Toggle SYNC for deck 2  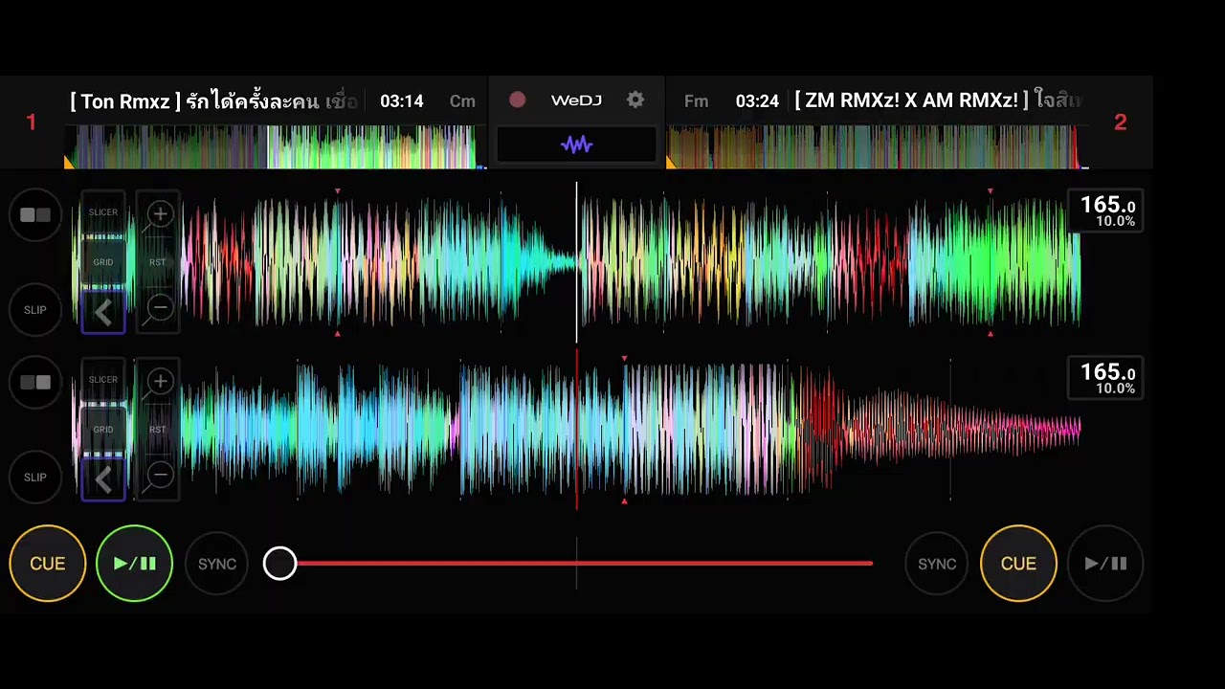coord(937,564)
